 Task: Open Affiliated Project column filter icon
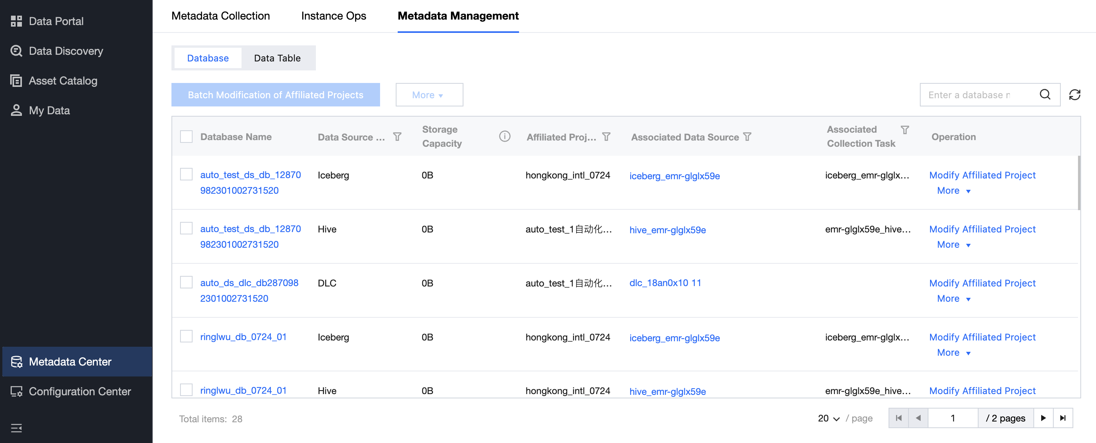tap(606, 137)
